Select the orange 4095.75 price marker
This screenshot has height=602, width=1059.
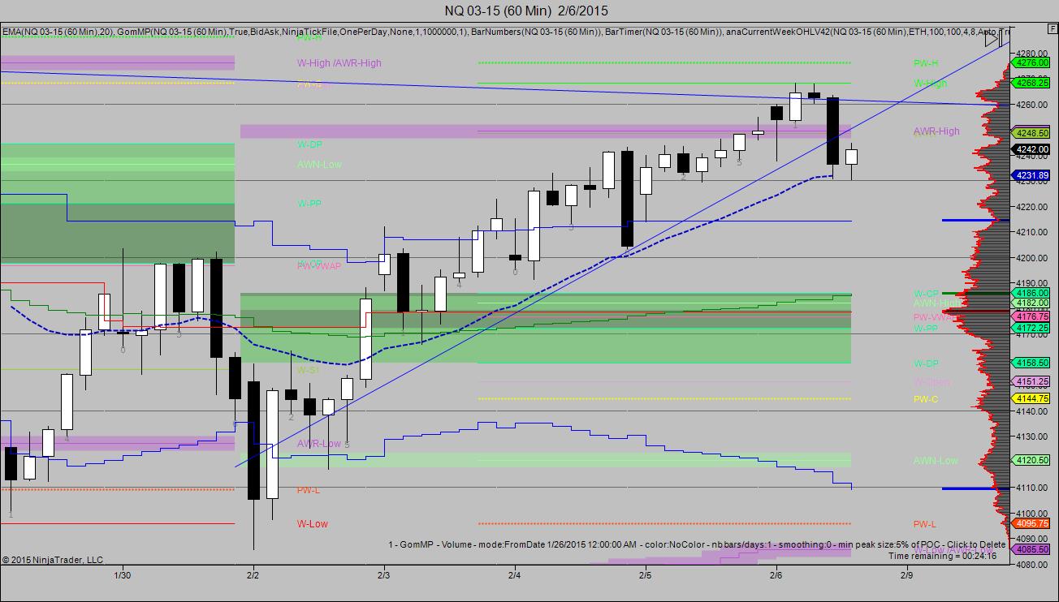coord(1031,523)
